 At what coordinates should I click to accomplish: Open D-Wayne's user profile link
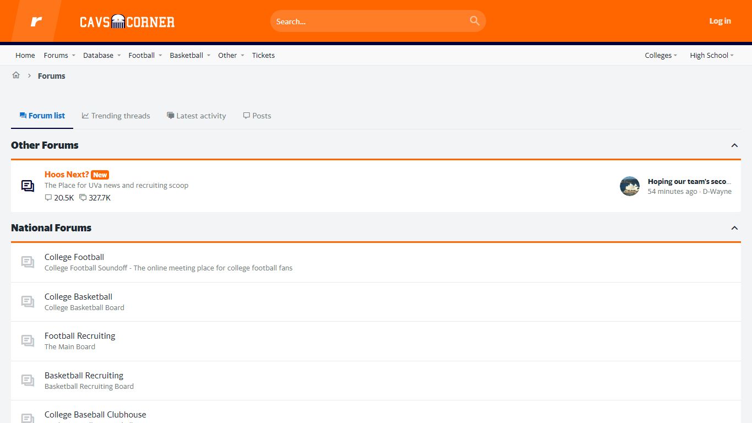click(x=717, y=192)
